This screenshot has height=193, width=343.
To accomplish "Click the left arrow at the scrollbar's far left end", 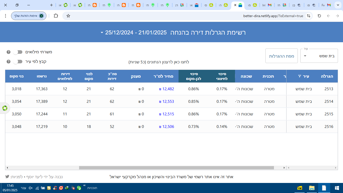I will pos(7,168).
